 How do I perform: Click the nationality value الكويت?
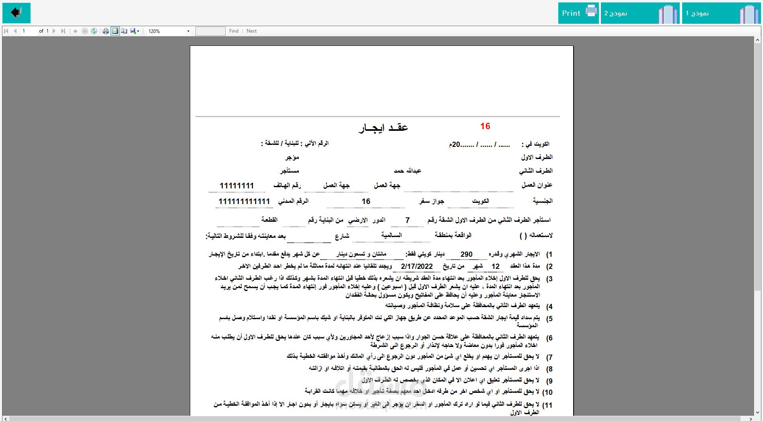(x=480, y=201)
